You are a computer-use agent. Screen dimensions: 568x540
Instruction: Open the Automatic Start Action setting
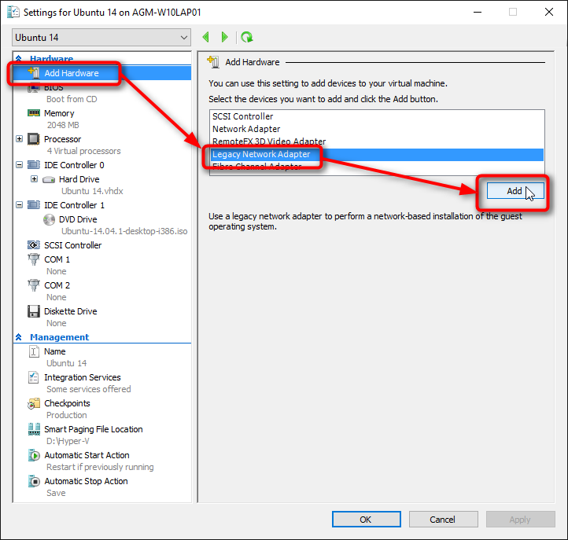(x=87, y=455)
